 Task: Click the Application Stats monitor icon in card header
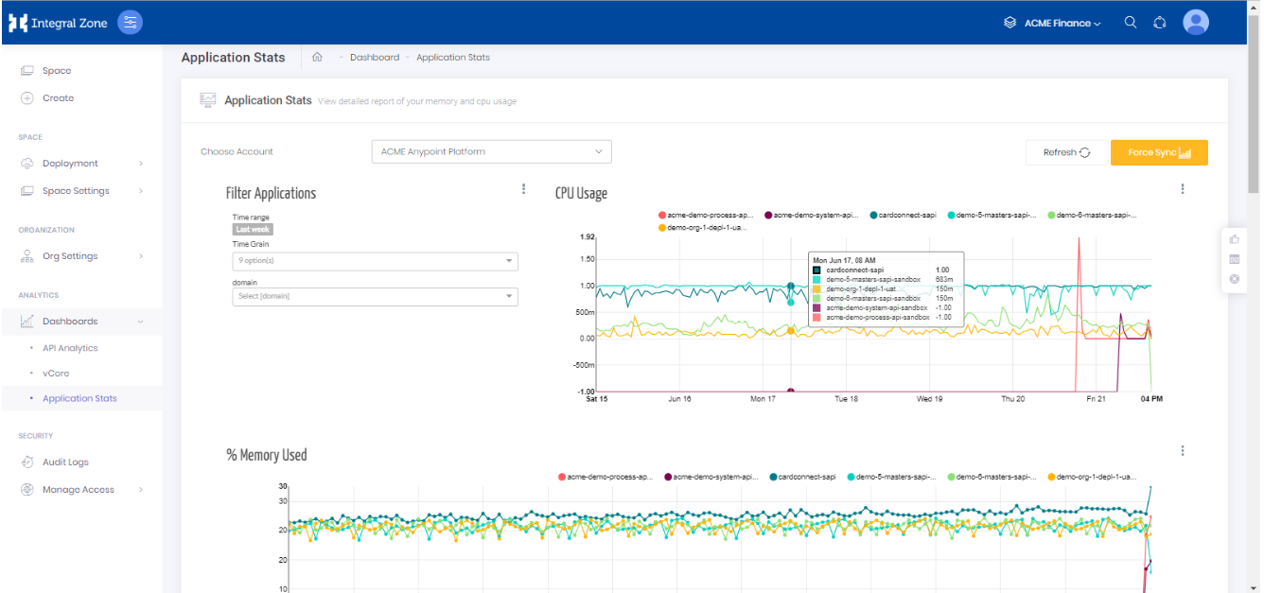point(208,100)
